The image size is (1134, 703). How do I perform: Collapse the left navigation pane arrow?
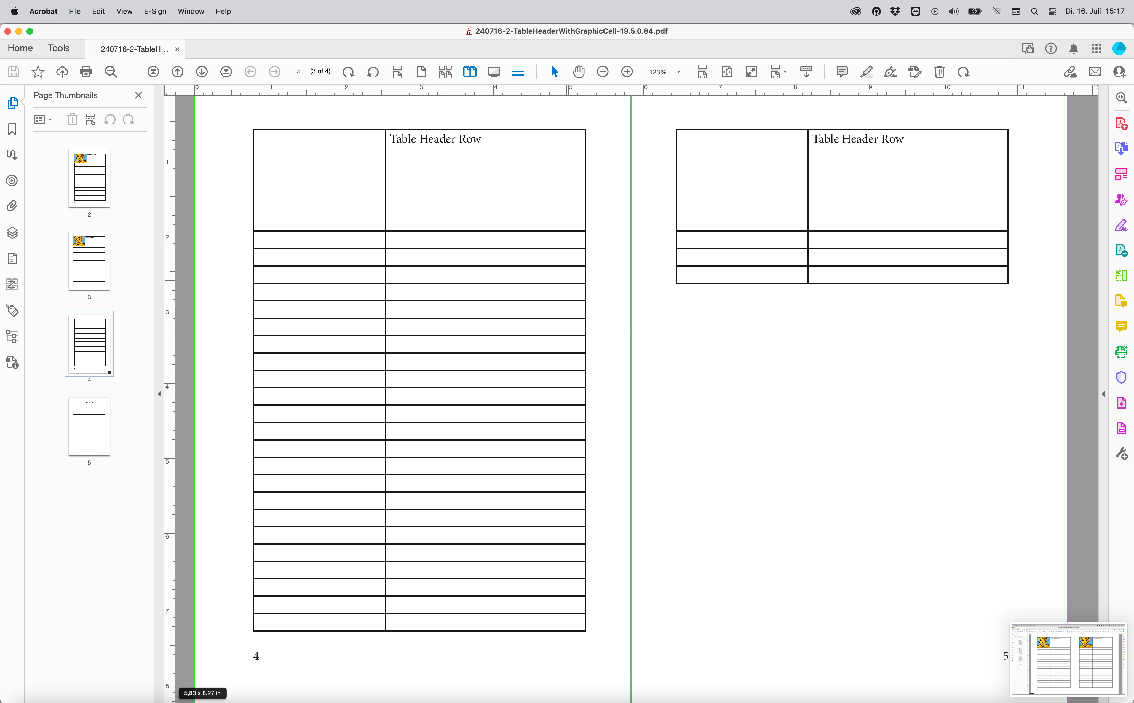pos(160,394)
